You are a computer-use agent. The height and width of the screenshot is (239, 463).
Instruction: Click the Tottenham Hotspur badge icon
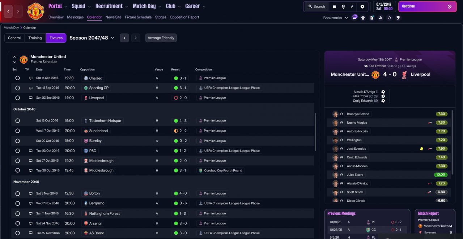point(86,121)
